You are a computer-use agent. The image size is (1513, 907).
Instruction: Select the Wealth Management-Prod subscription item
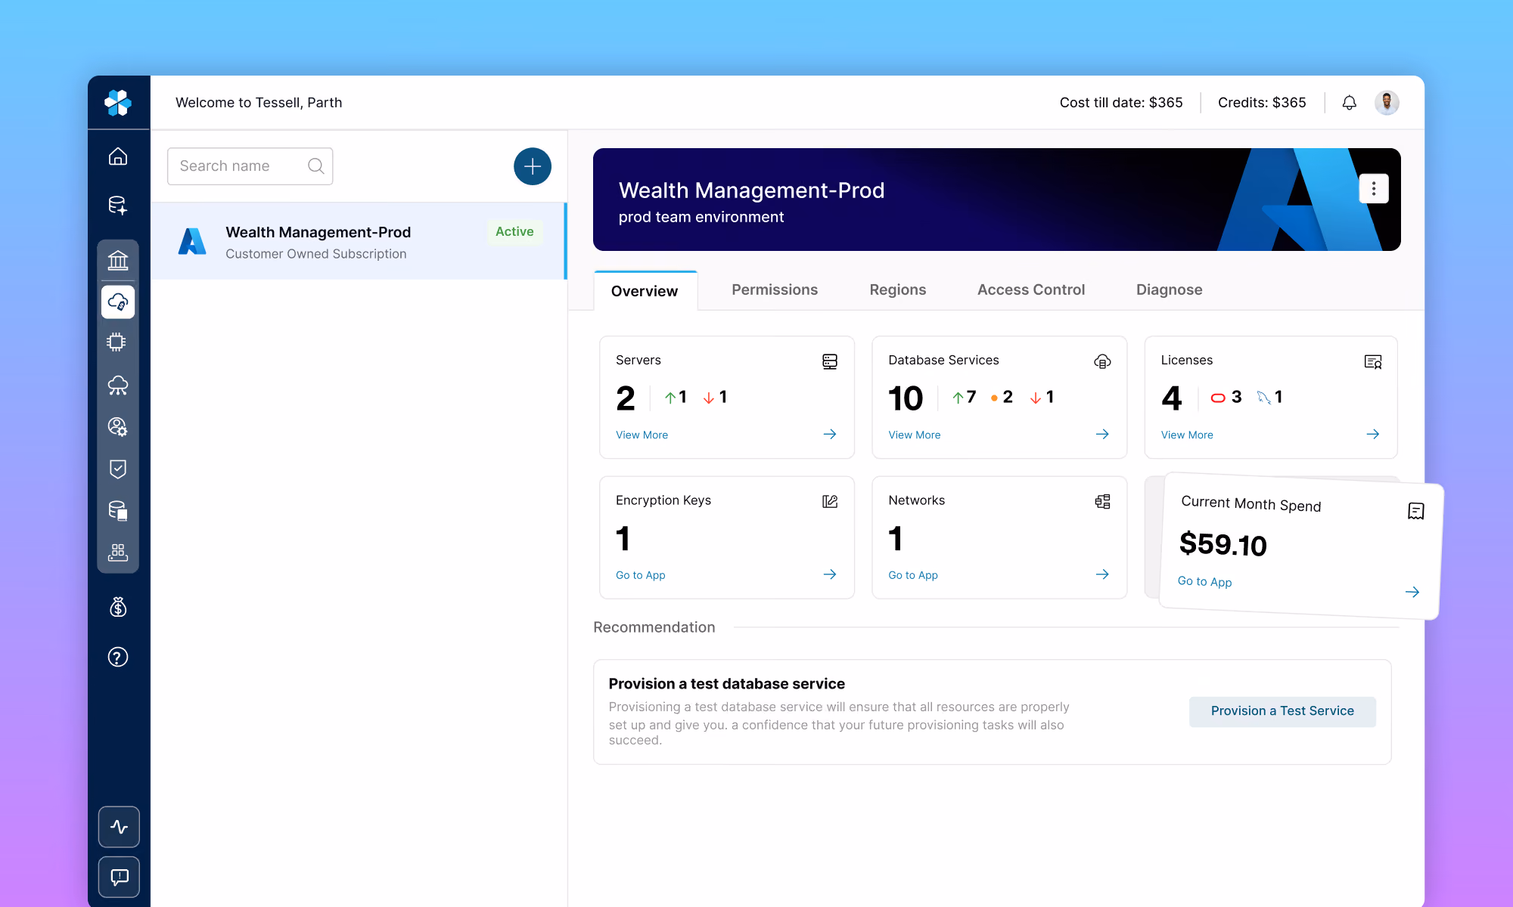(x=359, y=242)
